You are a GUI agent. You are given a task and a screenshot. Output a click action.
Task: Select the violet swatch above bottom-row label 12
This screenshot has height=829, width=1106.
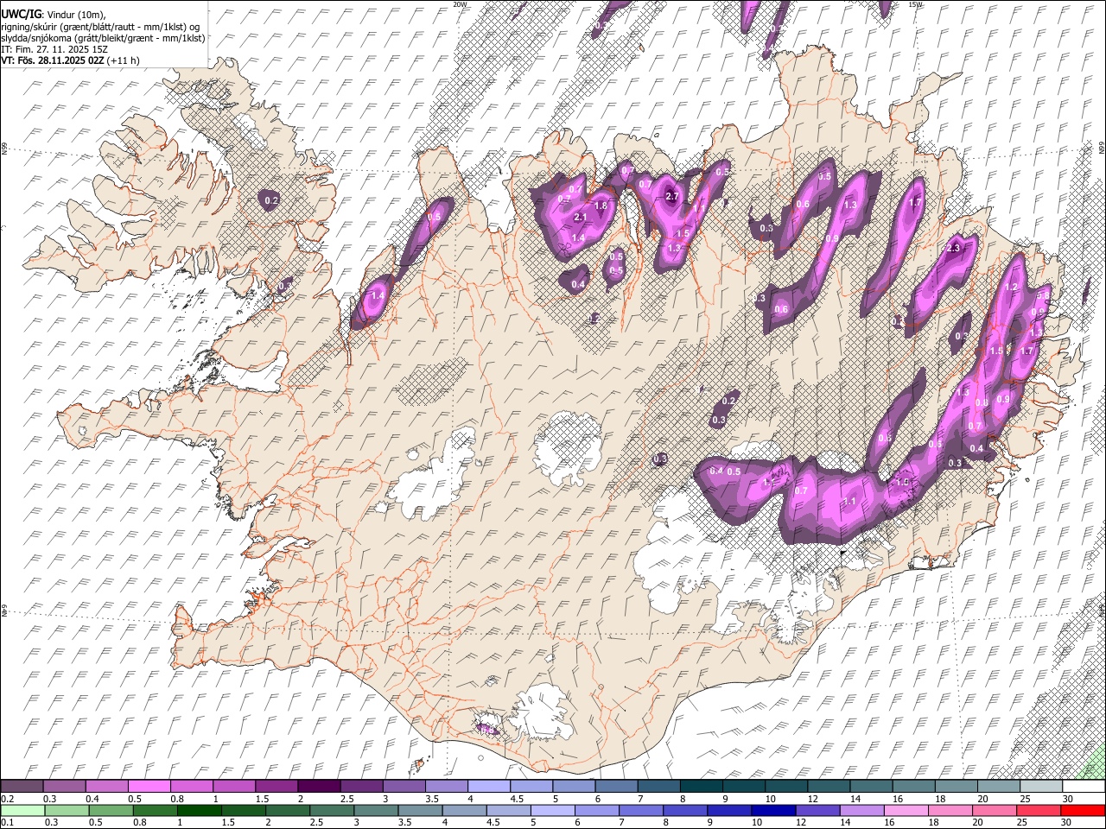[x=817, y=810]
